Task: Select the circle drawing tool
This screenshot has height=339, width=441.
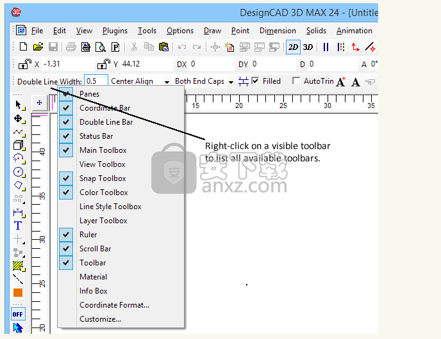Action: click(18, 171)
